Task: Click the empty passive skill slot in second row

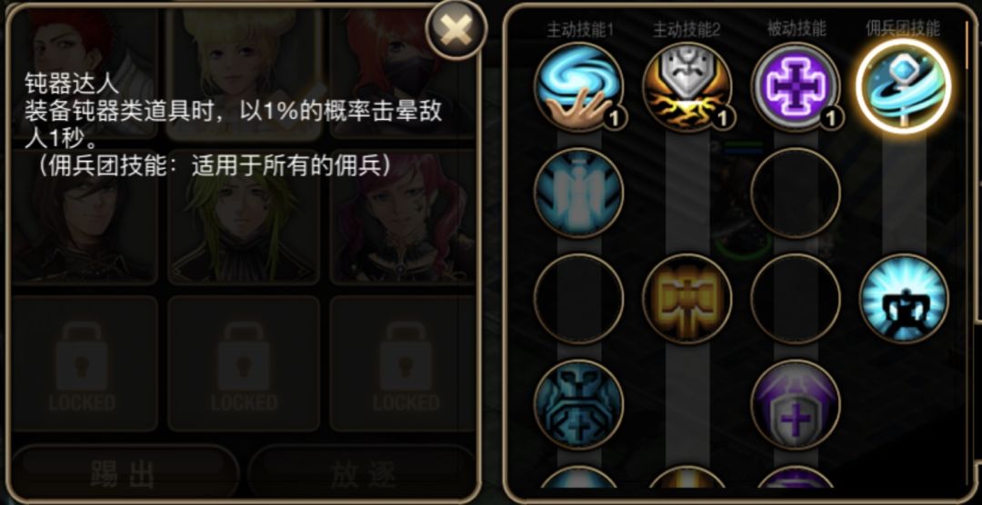Action: click(x=796, y=193)
